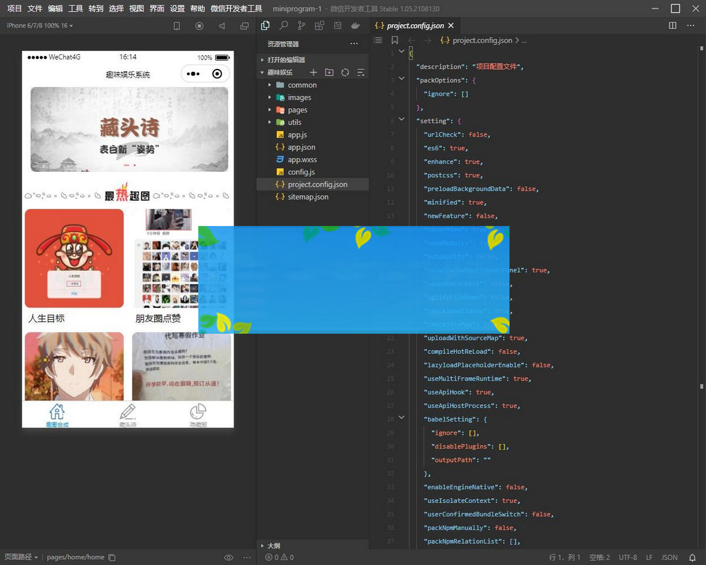This screenshot has height=565, width=706.
Task: Click the notification bell in status bar
Action: 692,557
